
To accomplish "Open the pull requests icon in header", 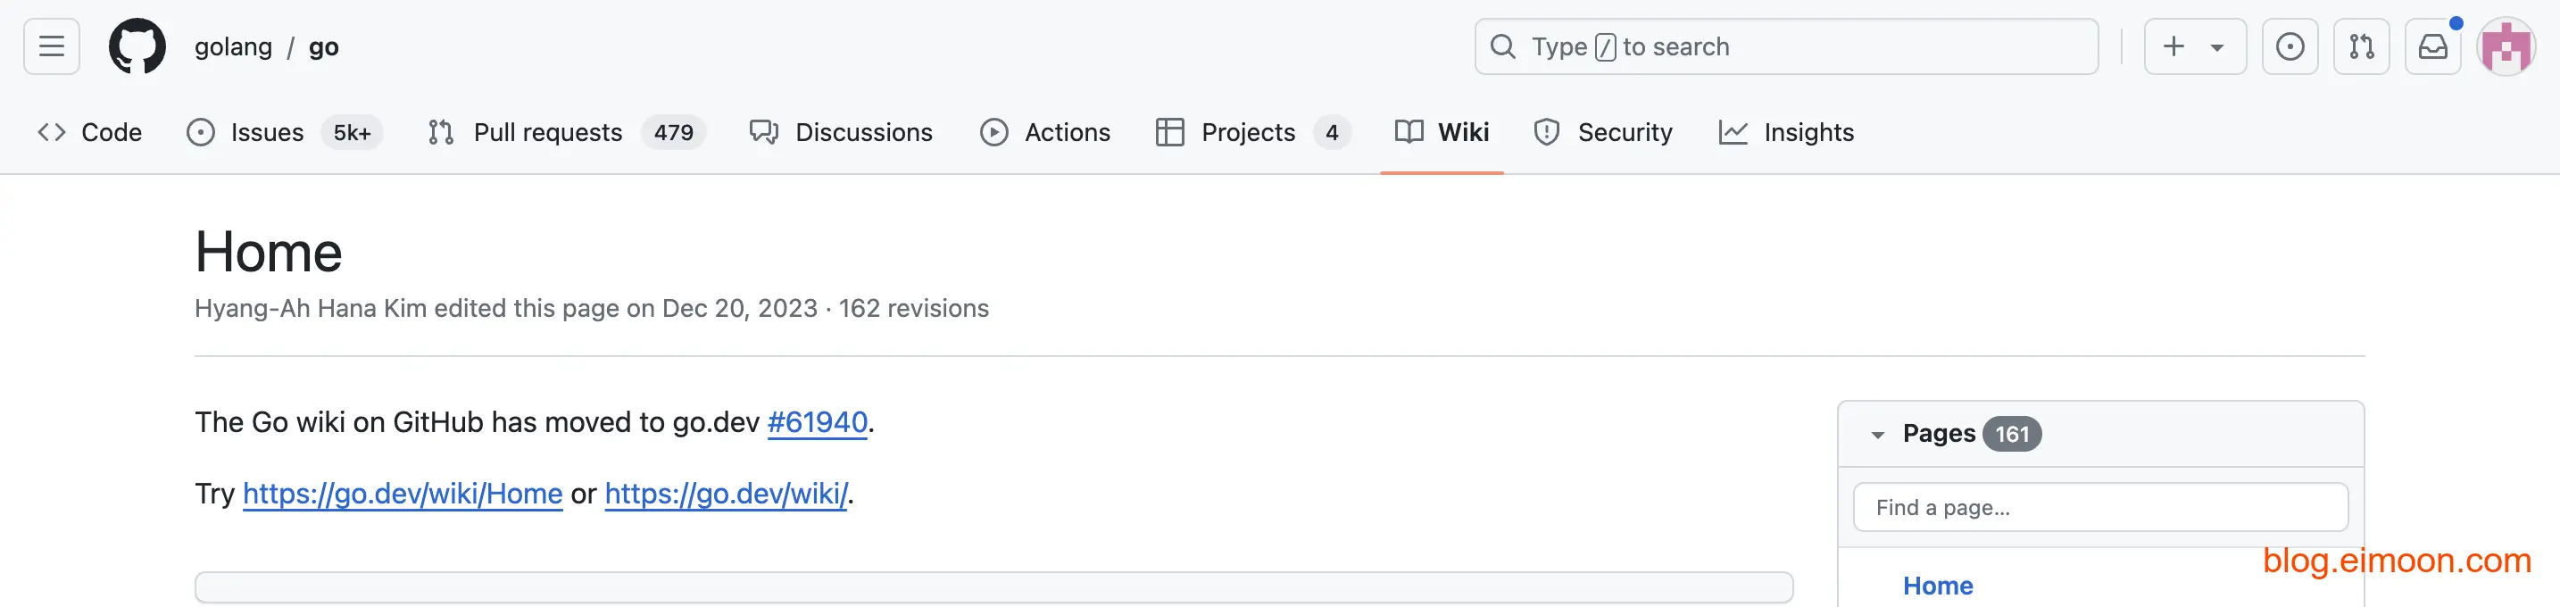I will pyautogui.click(x=2361, y=46).
